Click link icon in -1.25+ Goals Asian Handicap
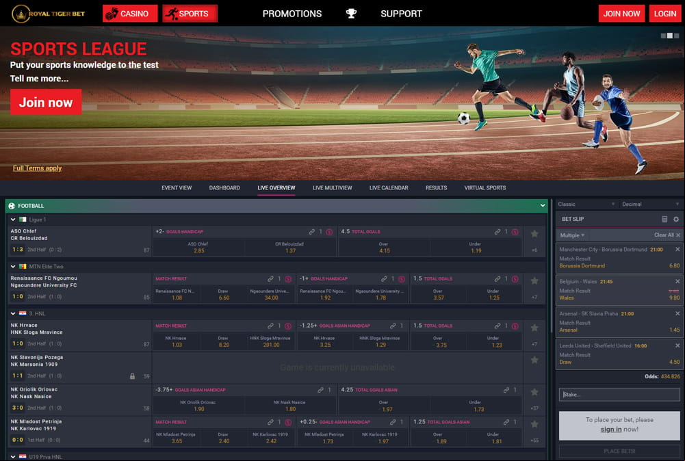This screenshot has height=461, width=685. point(393,326)
